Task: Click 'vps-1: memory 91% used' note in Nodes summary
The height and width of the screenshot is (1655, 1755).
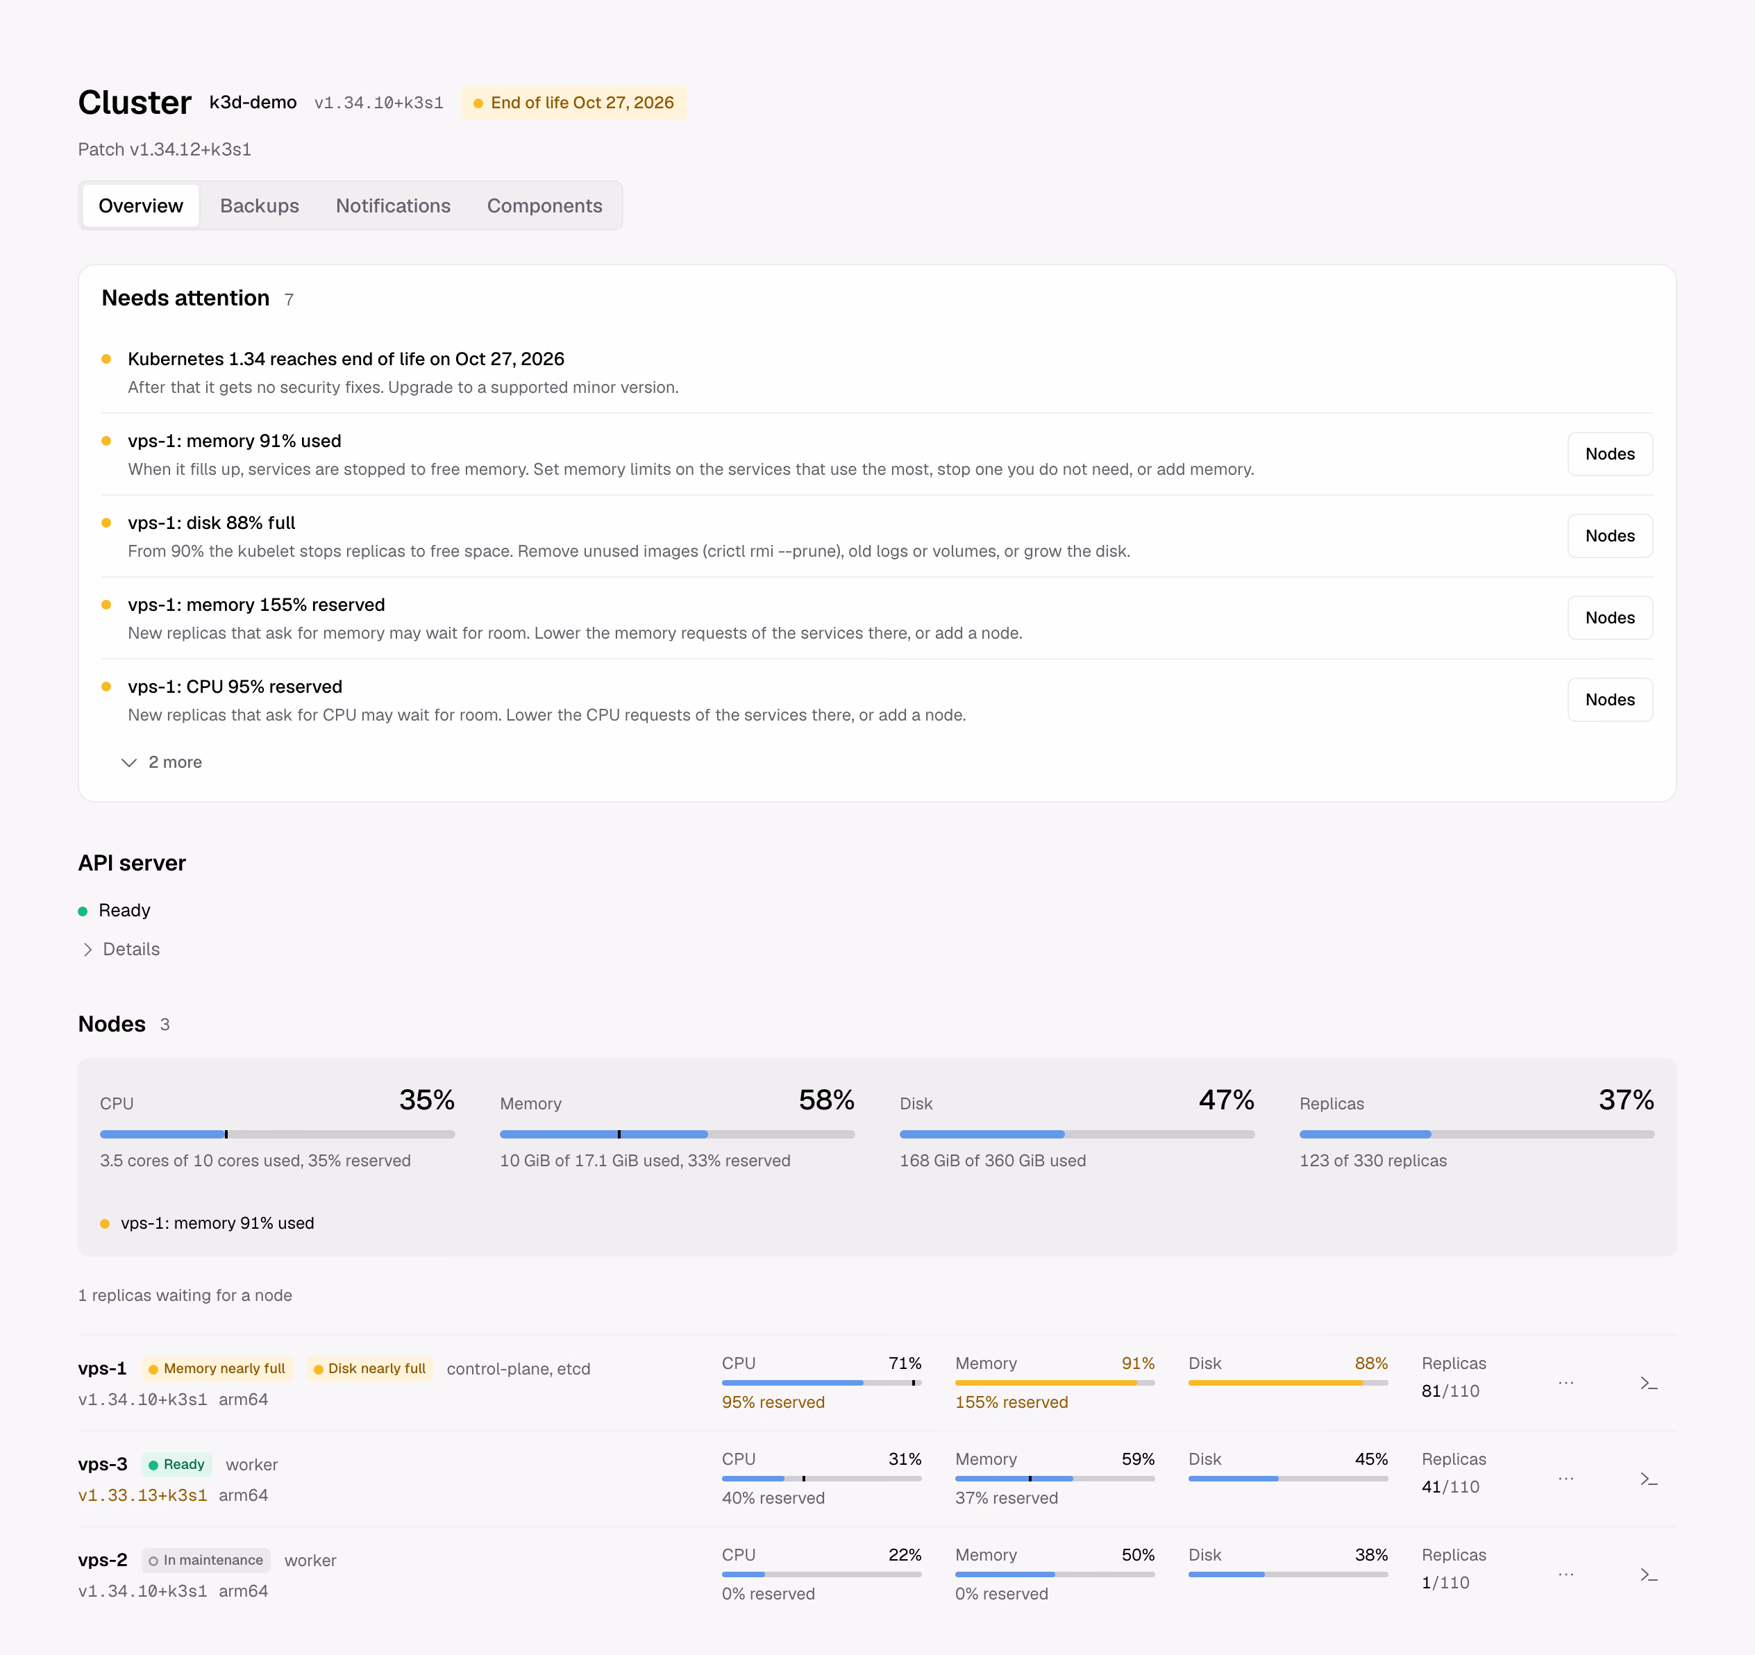Action: tap(217, 1223)
